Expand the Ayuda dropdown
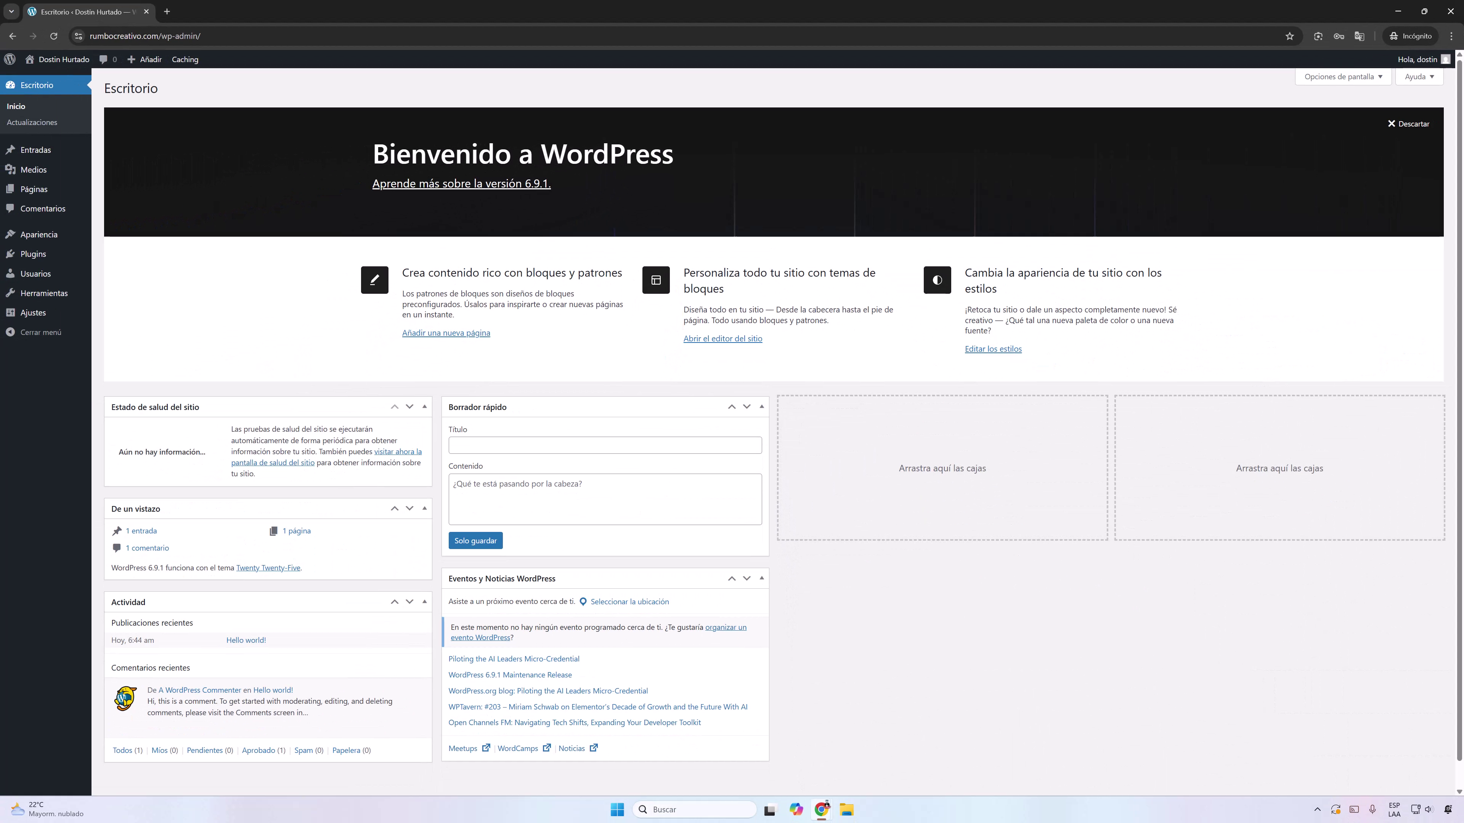 pyautogui.click(x=1419, y=77)
